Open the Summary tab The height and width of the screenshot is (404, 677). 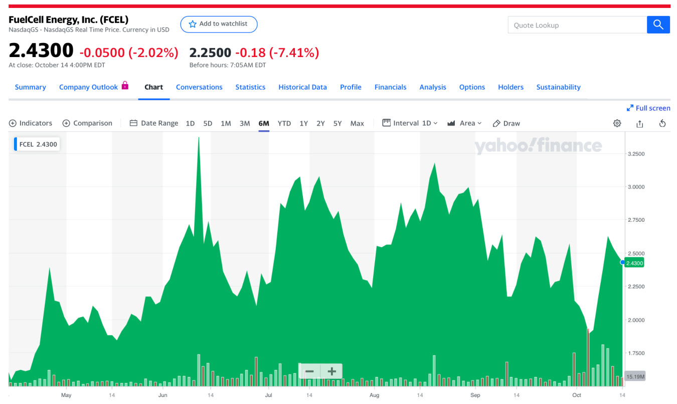30,87
